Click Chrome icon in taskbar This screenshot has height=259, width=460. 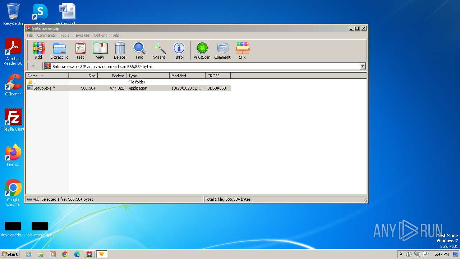[65, 254]
